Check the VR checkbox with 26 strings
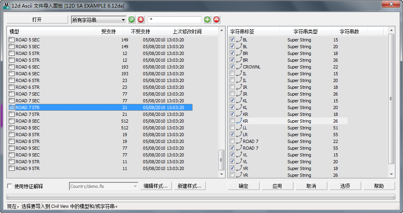 (x=232, y=175)
